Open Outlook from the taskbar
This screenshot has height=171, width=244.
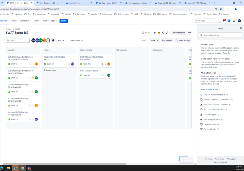pyautogui.click(x=15, y=168)
